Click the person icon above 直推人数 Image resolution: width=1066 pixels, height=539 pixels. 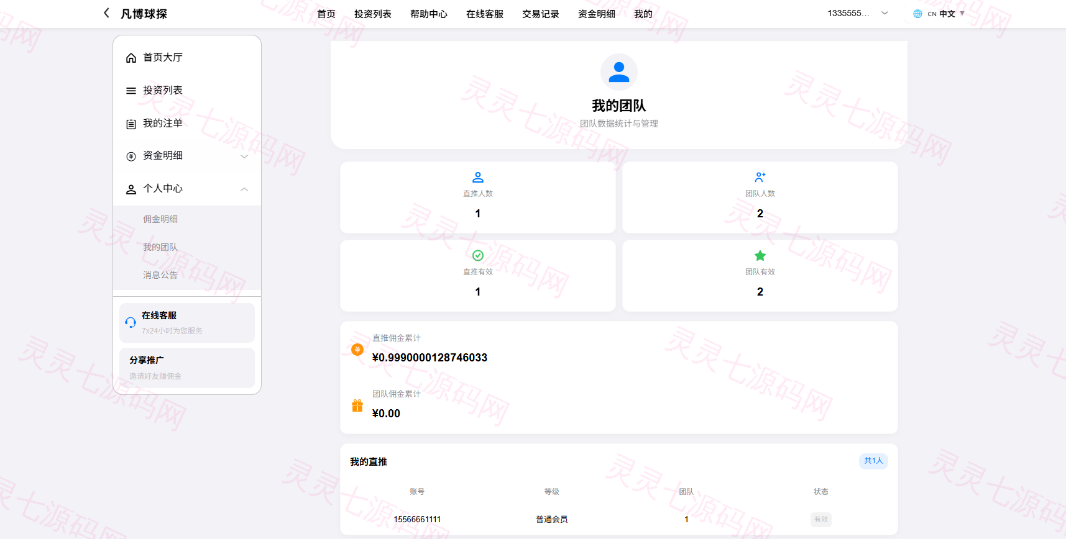tap(478, 178)
